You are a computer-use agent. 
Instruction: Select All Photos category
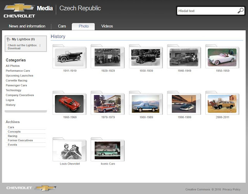point(13,66)
